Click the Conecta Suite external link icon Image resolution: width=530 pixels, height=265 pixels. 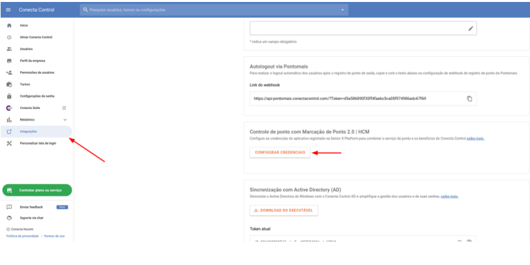pyautogui.click(x=65, y=108)
